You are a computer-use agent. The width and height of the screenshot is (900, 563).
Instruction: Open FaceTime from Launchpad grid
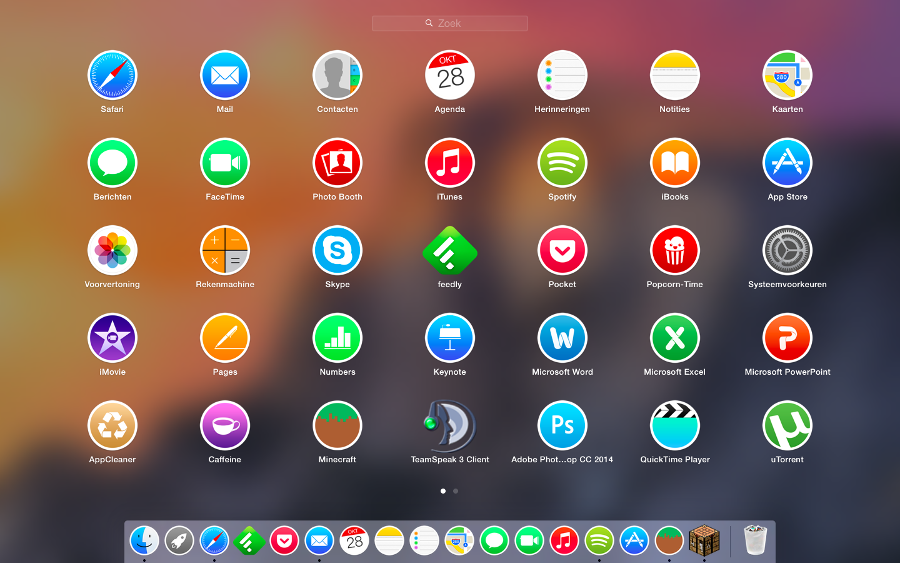pyautogui.click(x=225, y=163)
